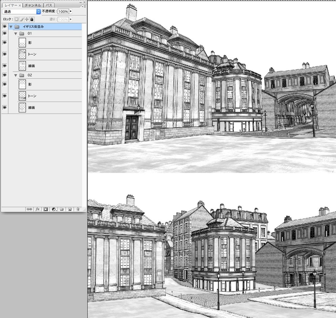Select the トーン thumbnail in group 02
Screen dimensions: 336x318
[22, 96]
